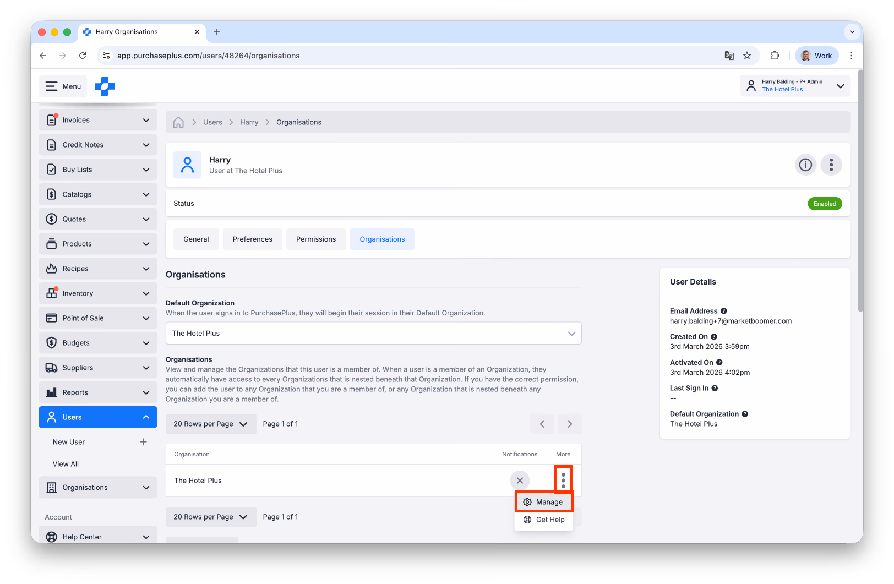Open bottom 20 Rows per Page dropdown
Screen dimensions: 894x584
[211, 517]
